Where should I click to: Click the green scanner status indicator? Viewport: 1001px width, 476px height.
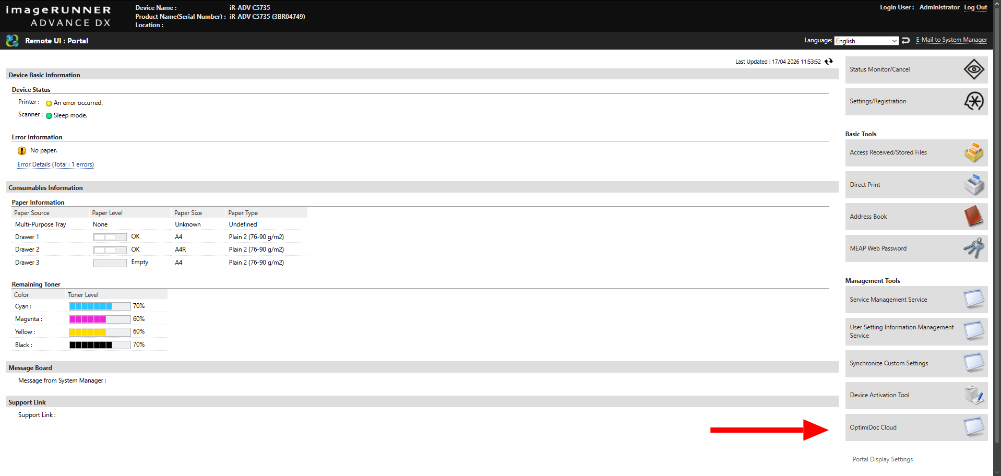(49, 116)
